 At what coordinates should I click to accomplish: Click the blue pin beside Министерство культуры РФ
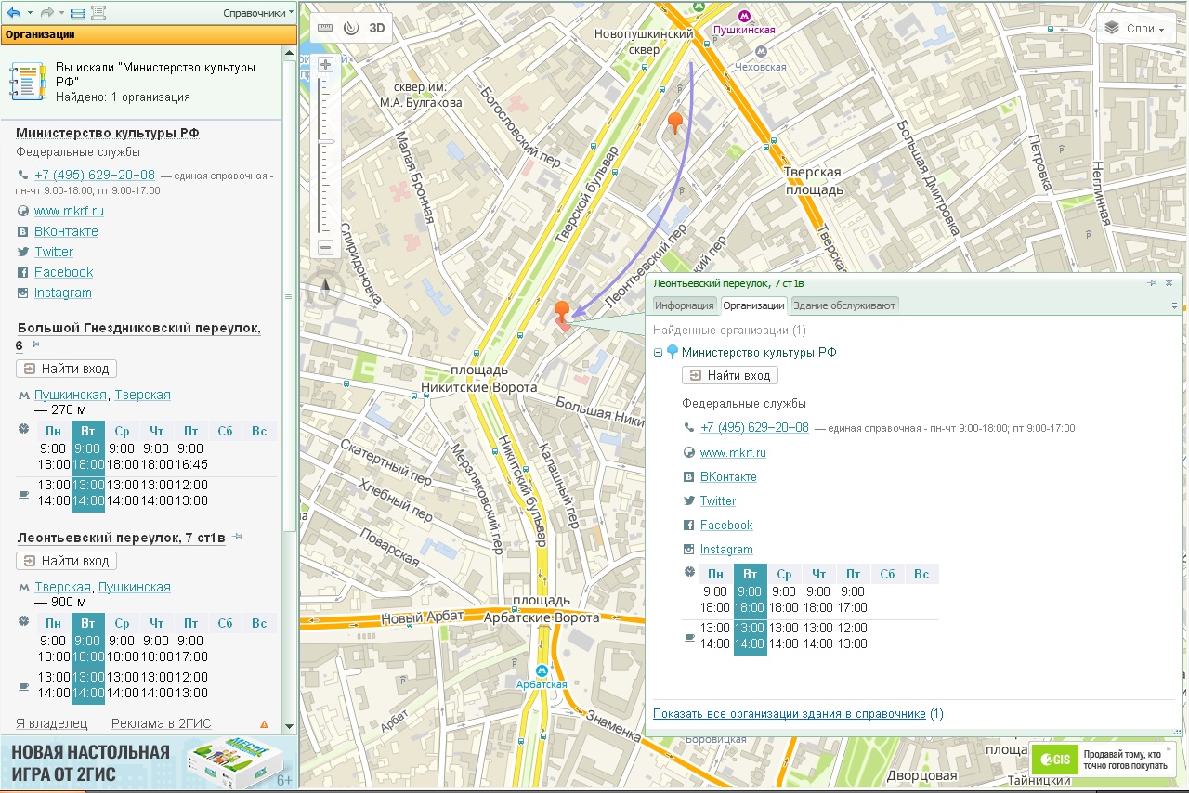point(673,353)
